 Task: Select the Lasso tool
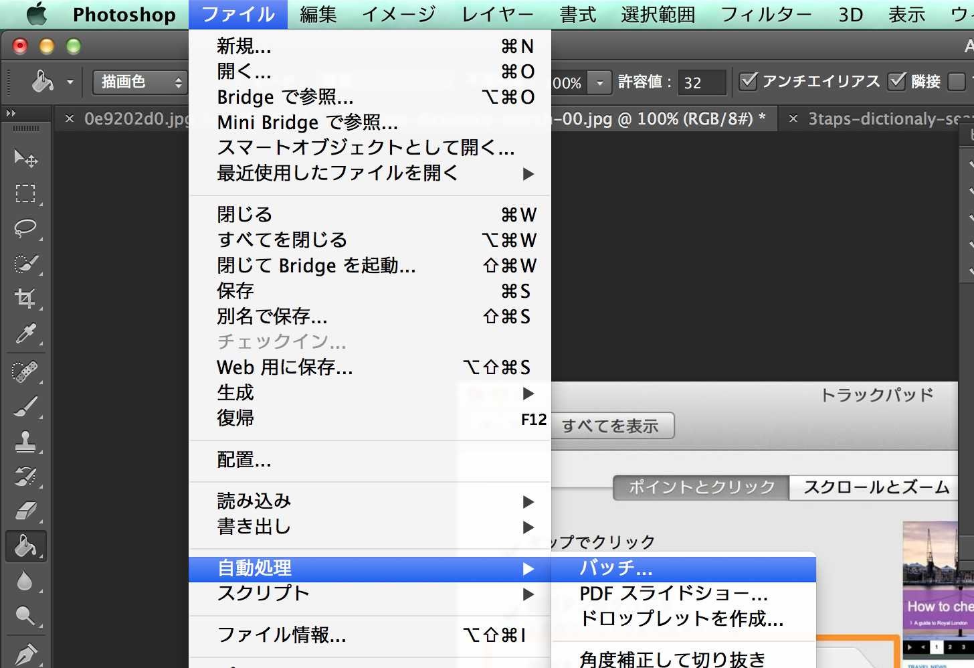click(x=25, y=228)
